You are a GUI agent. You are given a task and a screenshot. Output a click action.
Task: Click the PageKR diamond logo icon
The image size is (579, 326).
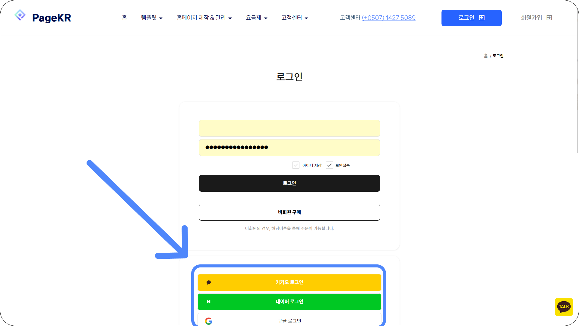[x=20, y=15]
